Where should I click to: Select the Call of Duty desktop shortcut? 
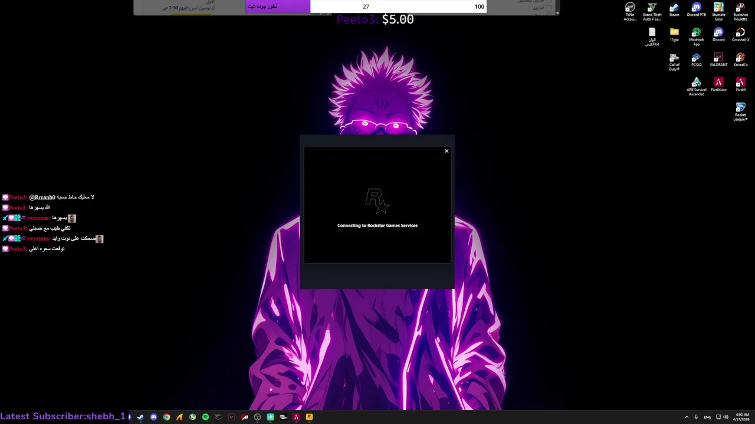coord(674,62)
